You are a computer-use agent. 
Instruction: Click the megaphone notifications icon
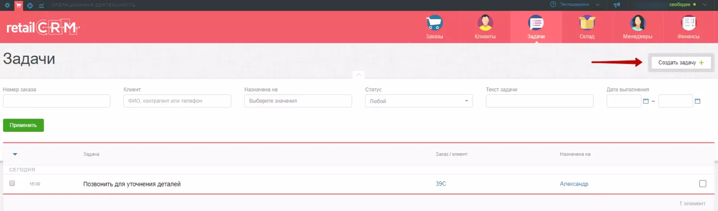click(x=617, y=5)
